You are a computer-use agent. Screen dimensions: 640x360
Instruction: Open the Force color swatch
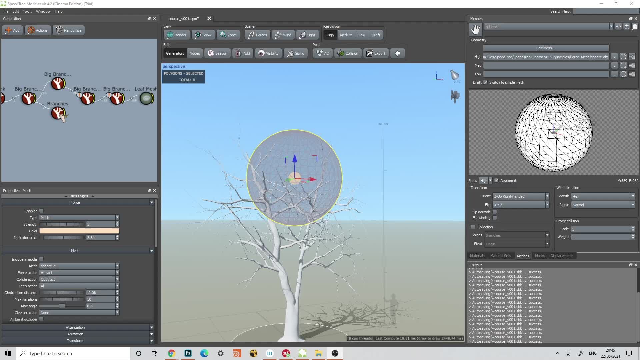pyautogui.click(x=79, y=231)
